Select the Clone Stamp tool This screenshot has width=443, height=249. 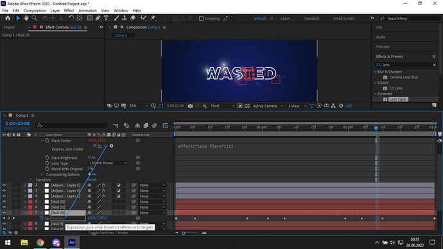(125, 19)
